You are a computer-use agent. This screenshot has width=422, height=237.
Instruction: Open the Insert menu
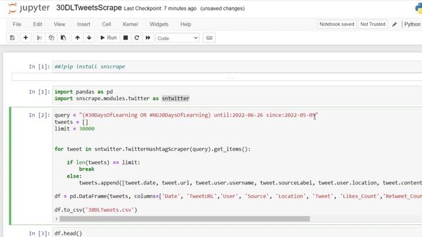tap(84, 24)
